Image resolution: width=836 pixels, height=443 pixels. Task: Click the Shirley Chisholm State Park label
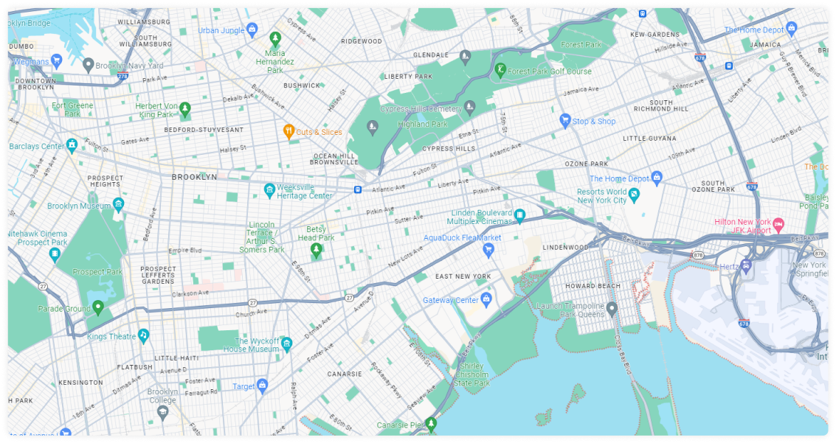tap(471, 374)
